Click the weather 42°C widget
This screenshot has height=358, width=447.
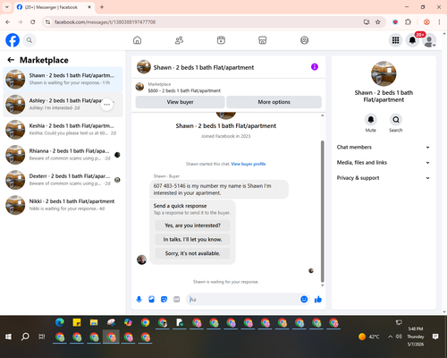coord(369,337)
